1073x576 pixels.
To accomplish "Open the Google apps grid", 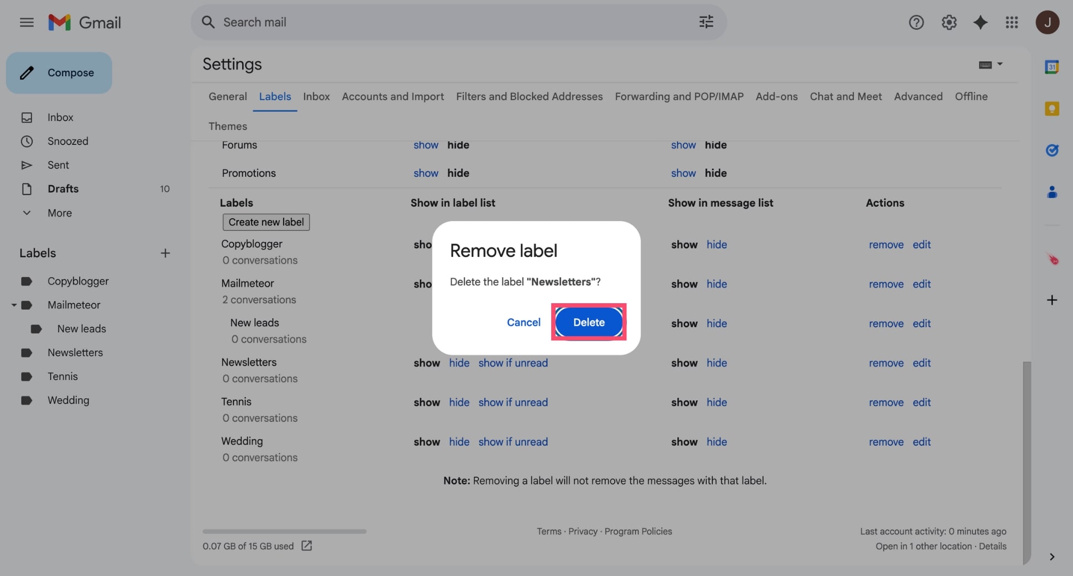I will coord(1012,22).
